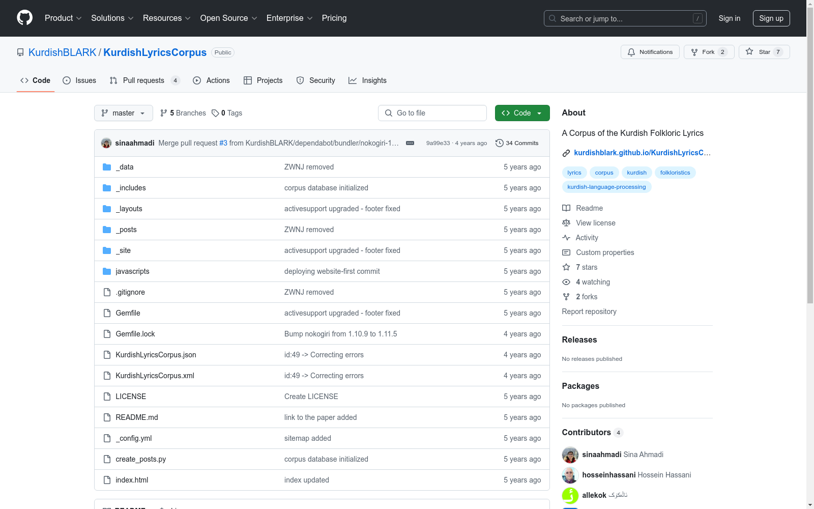Click the javascripts folder icon
Screen dimensions: 814x509
click(107, 271)
